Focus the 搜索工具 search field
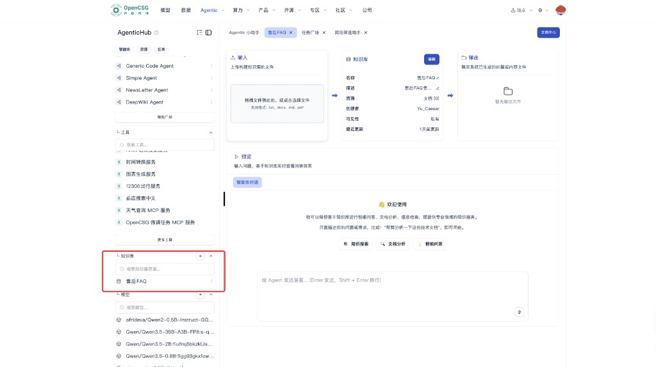This screenshot has height=367, width=656. (165, 145)
